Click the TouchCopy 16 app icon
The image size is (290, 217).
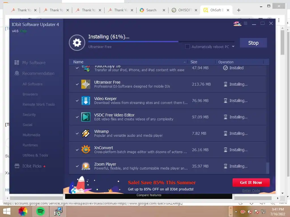tap(86, 69)
